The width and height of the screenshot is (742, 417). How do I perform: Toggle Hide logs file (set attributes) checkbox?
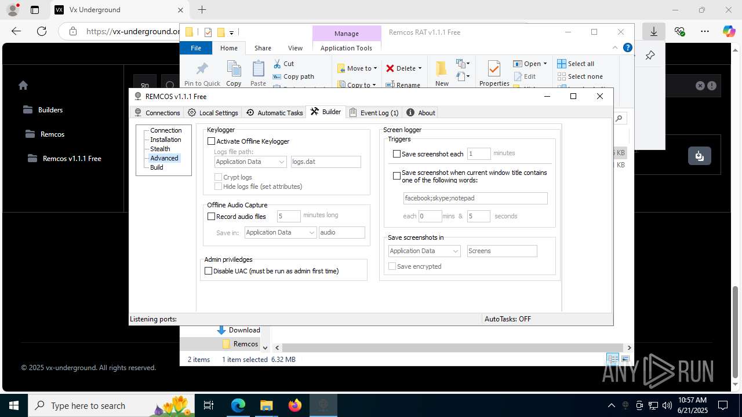219,186
